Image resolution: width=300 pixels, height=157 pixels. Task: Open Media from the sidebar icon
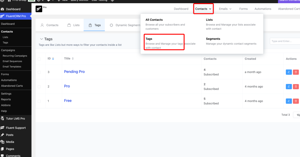2,142
